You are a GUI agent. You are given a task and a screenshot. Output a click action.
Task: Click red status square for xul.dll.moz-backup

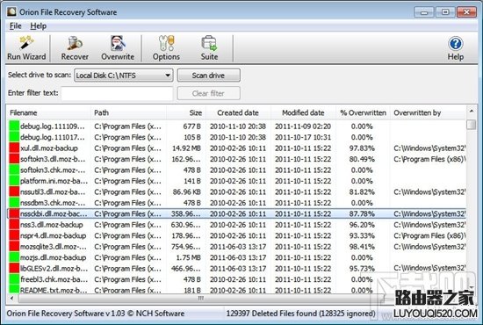click(14, 148)
